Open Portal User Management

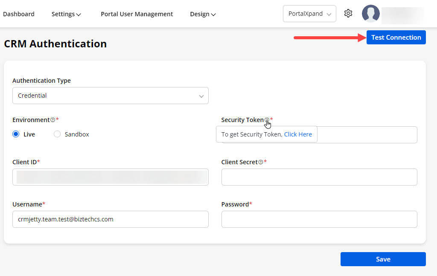click(137, 14)
